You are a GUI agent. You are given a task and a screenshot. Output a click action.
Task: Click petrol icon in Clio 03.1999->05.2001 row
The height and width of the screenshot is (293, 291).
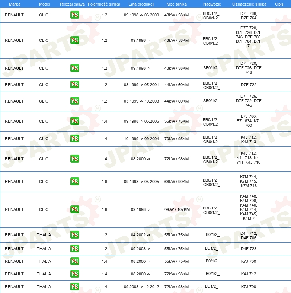(x=75, y=85)
